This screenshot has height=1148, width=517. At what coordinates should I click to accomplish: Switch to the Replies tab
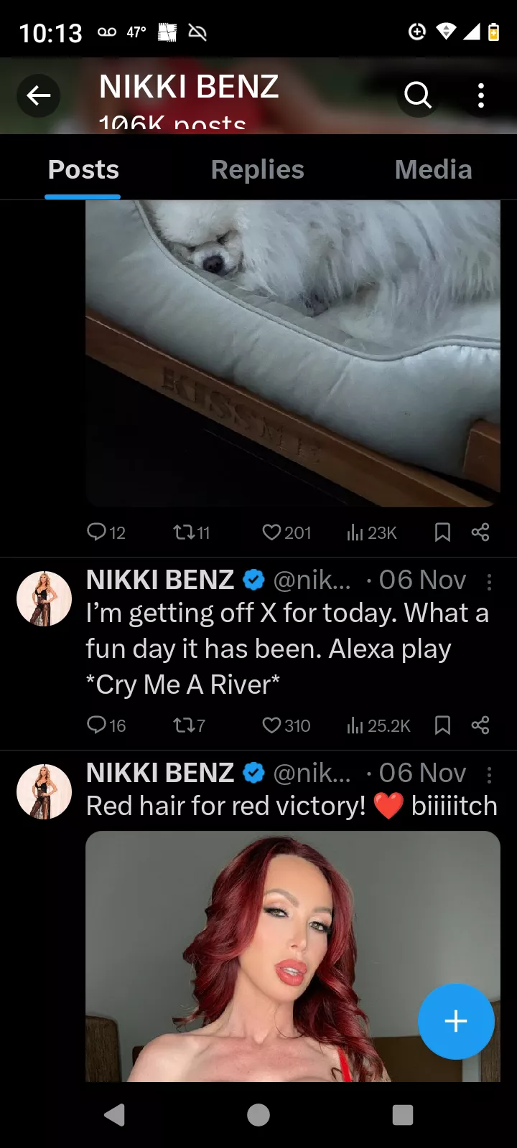[x=257, y=169]
